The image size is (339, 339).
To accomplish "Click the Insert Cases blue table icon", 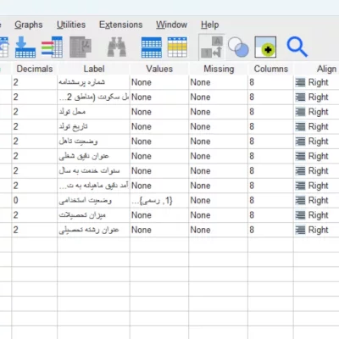I will (x=152, y=47).
